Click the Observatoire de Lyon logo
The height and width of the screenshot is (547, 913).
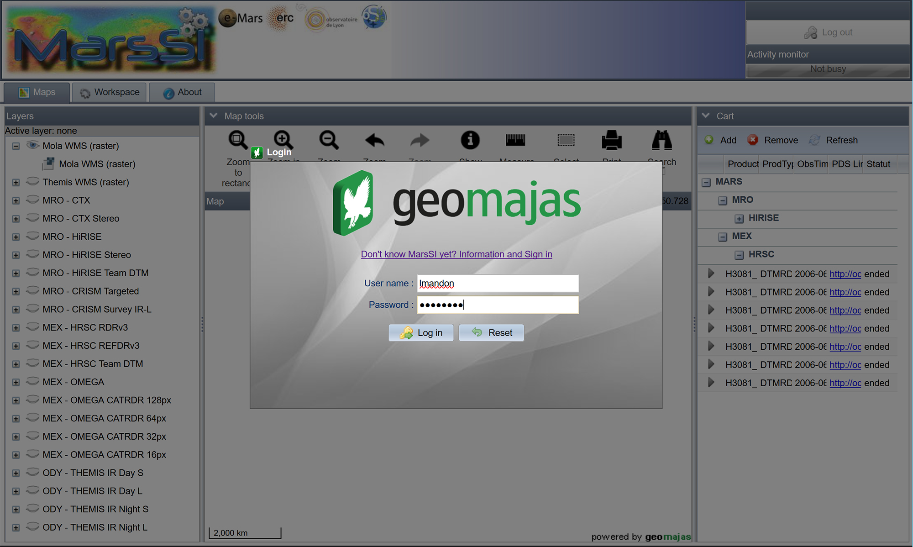pyautogui.click(x=332, y=20)
